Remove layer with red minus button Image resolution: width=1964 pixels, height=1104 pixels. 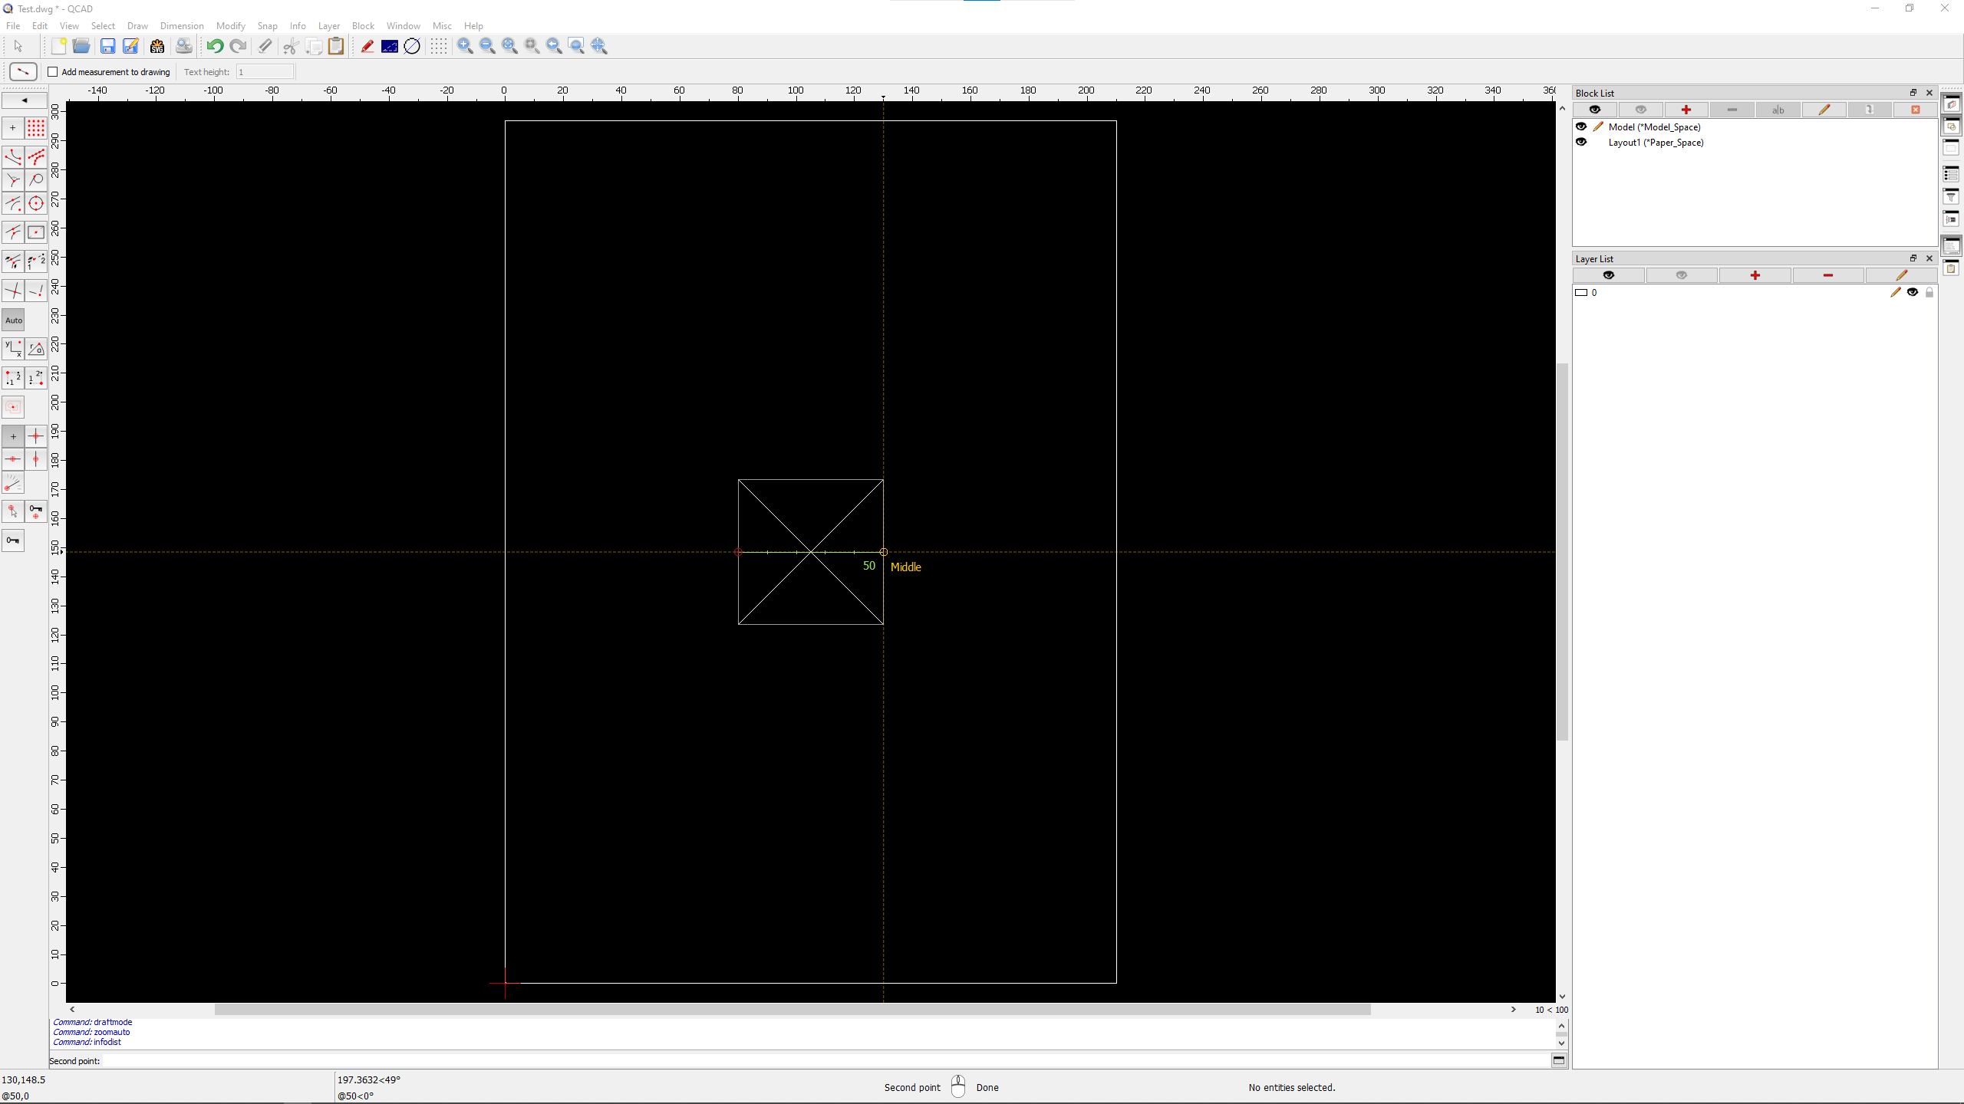coord(1828,275)
